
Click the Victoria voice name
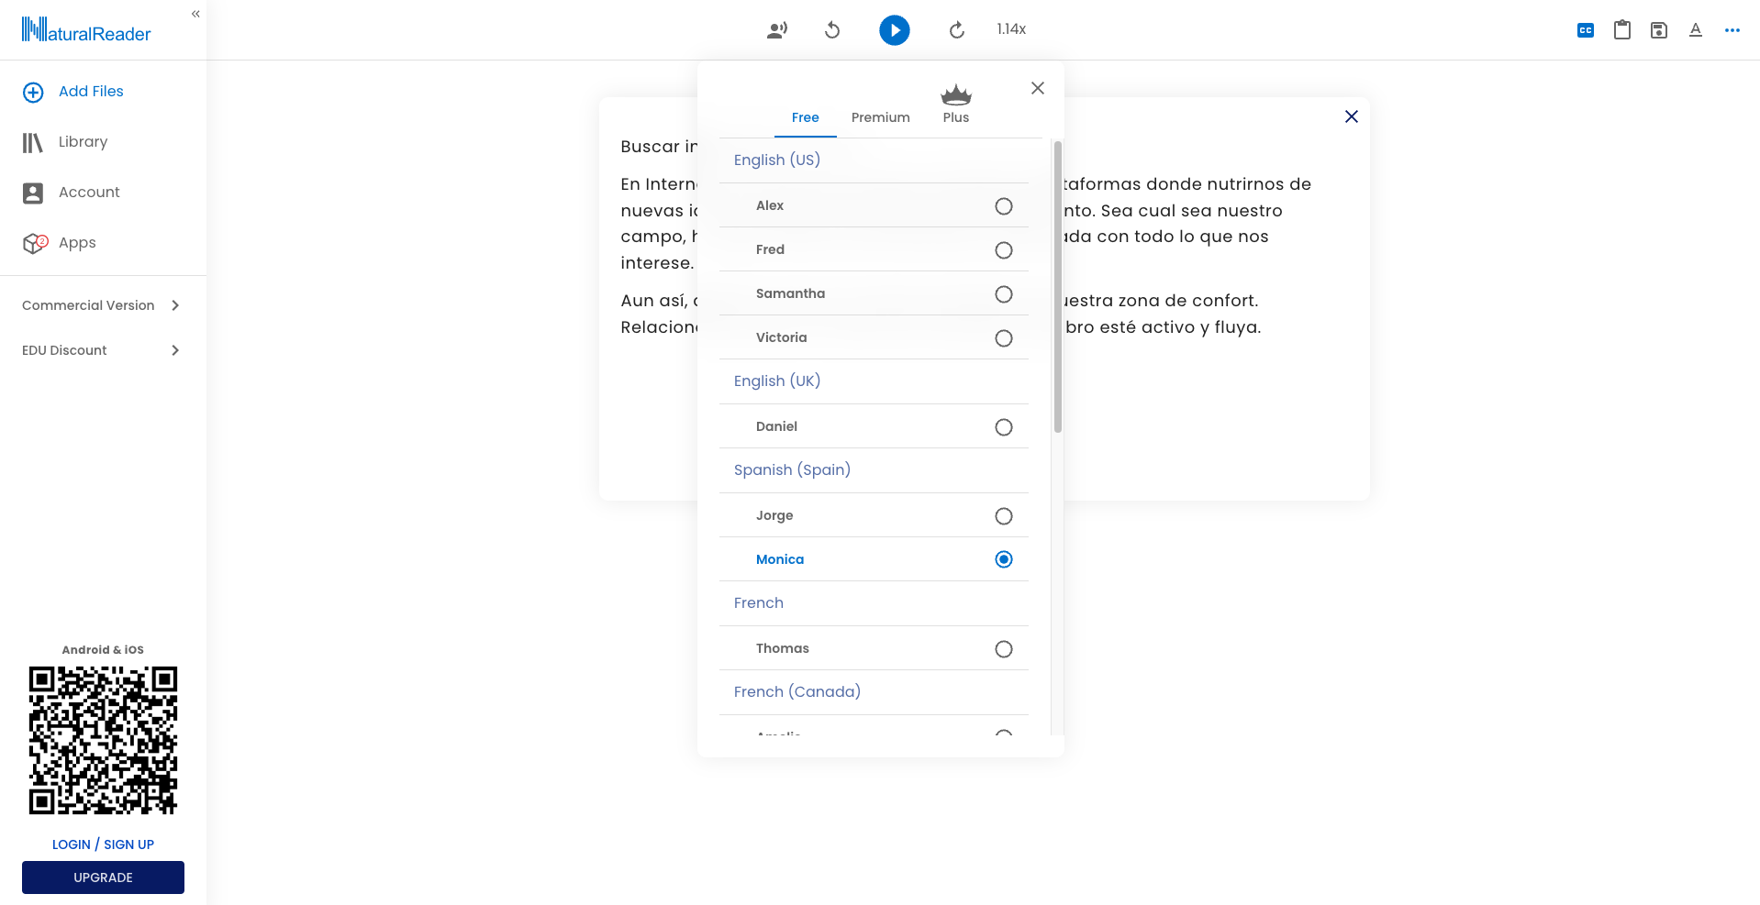[x=782, y=337]
